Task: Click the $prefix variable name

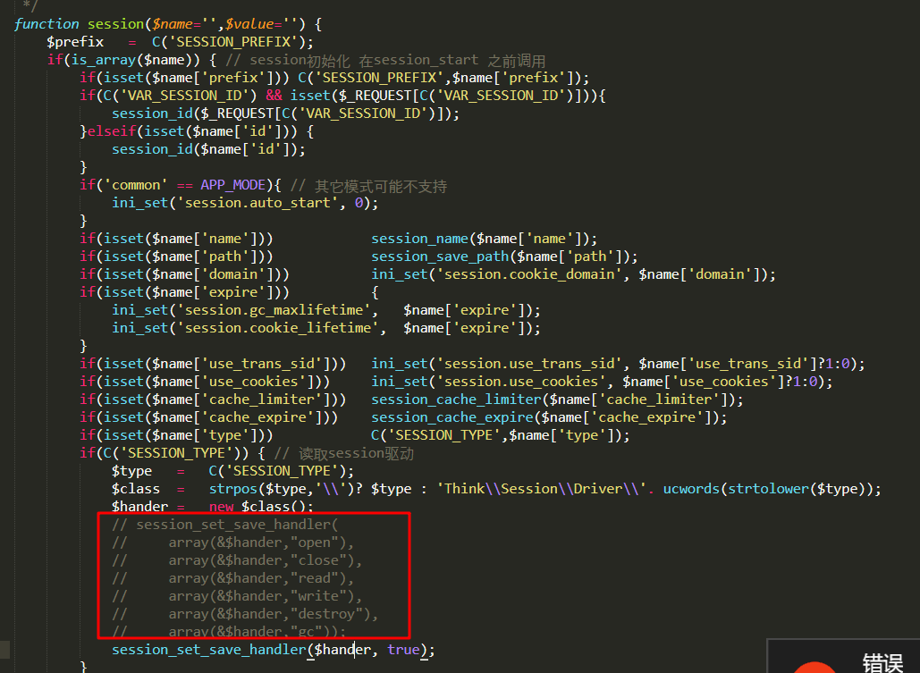Action: 75,41
